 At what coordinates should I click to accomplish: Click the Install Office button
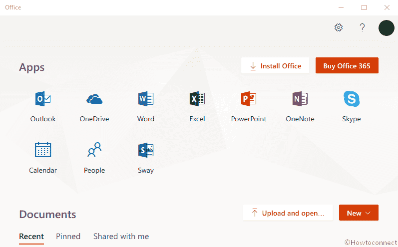pyautogui.click(x=275, y=65)
